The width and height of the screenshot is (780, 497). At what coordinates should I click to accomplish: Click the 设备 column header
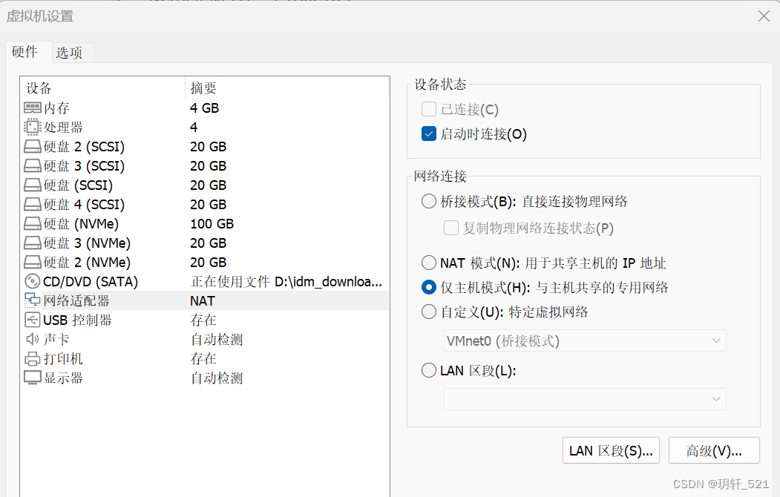[x=39, y=88]
